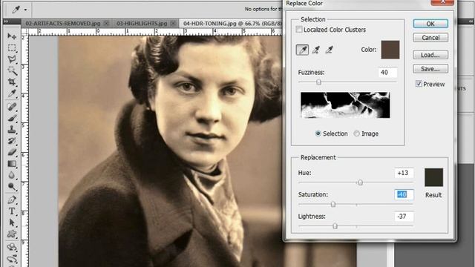
Task: Select the Move tool
Action: (12, 36)
